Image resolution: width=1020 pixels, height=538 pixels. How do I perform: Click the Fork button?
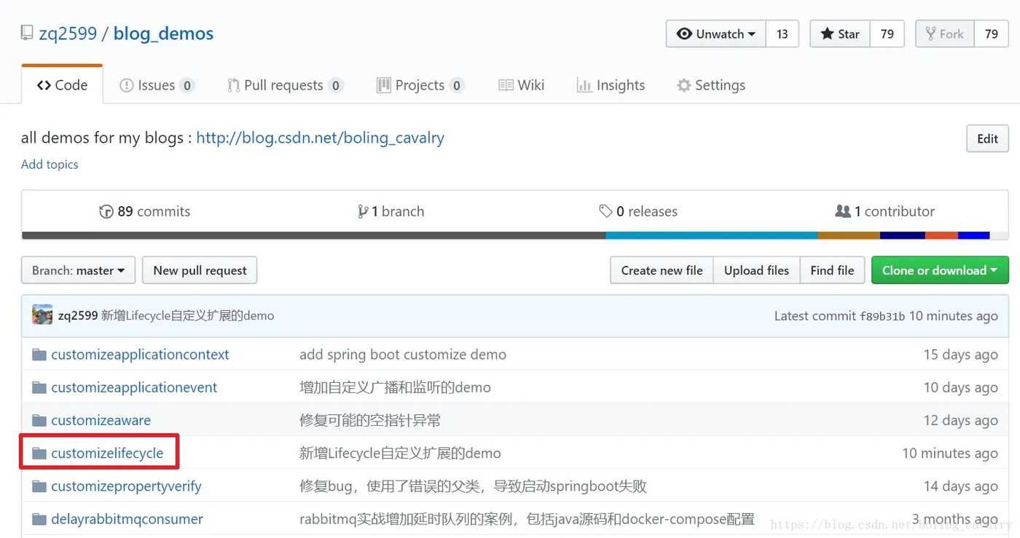(x=944, y=34)
